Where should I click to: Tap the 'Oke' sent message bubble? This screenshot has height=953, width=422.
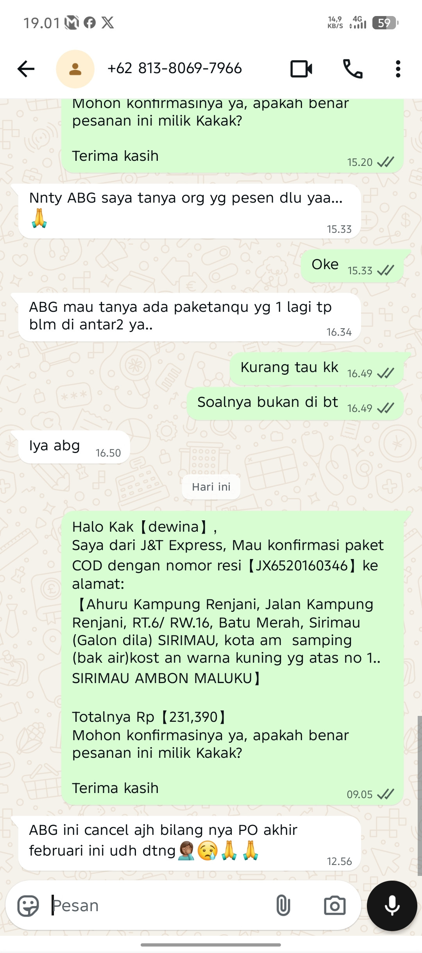(x=352, y=266)
